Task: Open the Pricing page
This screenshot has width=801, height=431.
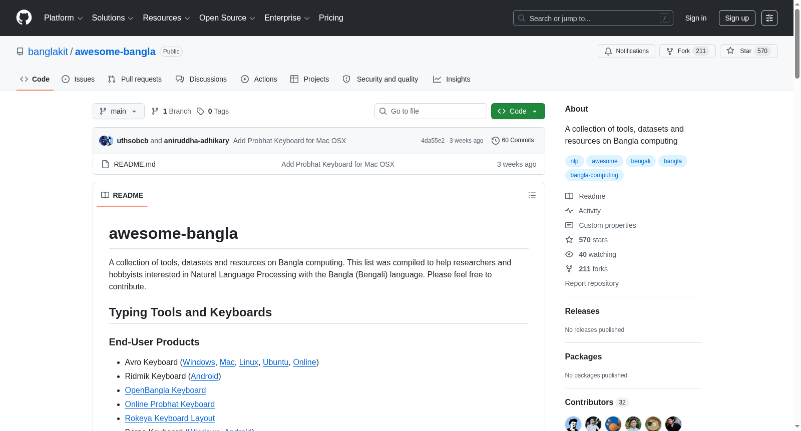Action: (331, 18)
